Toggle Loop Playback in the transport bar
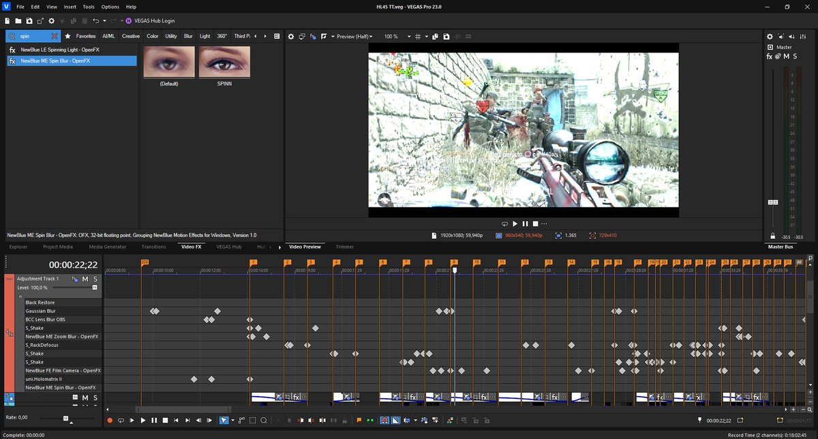 tap(121, 421)
